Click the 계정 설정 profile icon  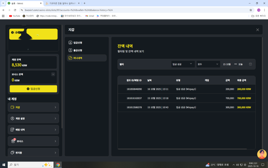click(13, 118)
